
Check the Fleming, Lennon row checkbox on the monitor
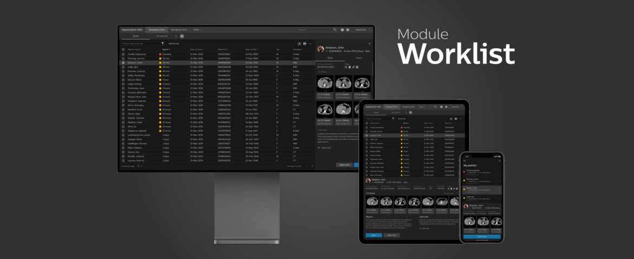tap(124, 59)
